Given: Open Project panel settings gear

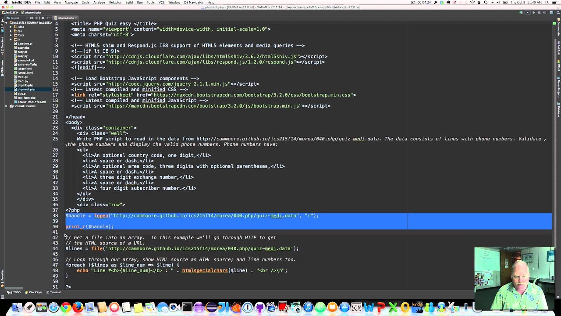Looking at the screenshot, I should (43, 18).
